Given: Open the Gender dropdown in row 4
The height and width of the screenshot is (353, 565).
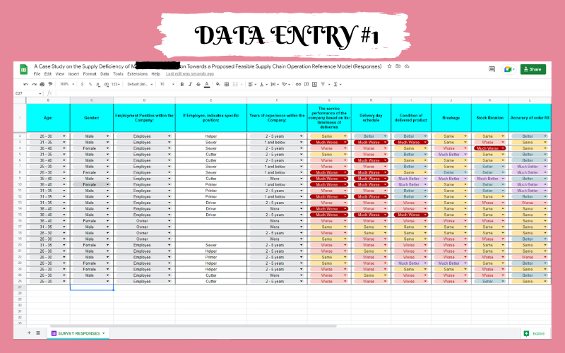Looking at the screenshot, I should (107, 148).
